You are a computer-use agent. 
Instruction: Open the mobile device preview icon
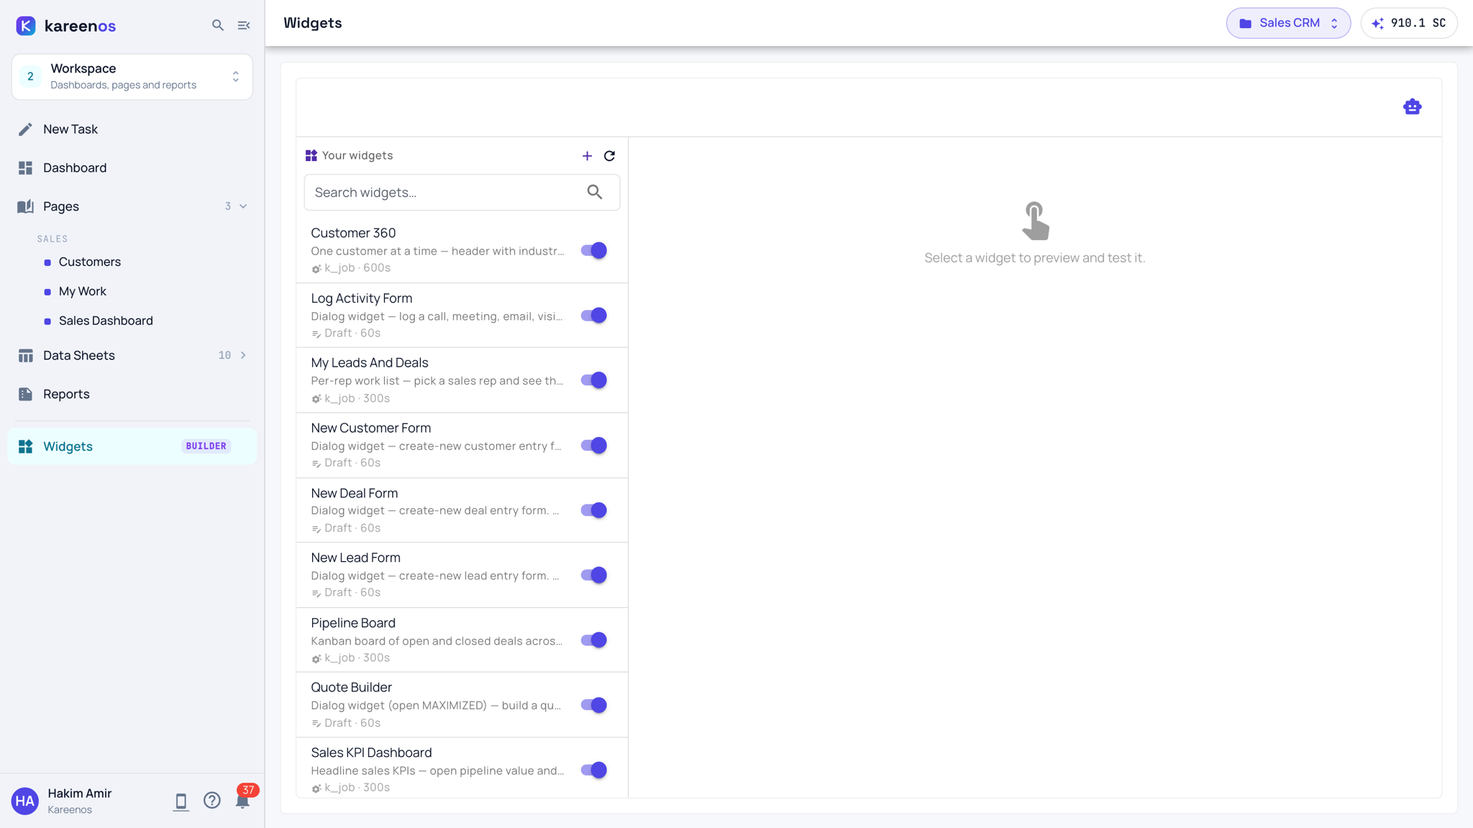pyautogui.click(x=181, y=801)
